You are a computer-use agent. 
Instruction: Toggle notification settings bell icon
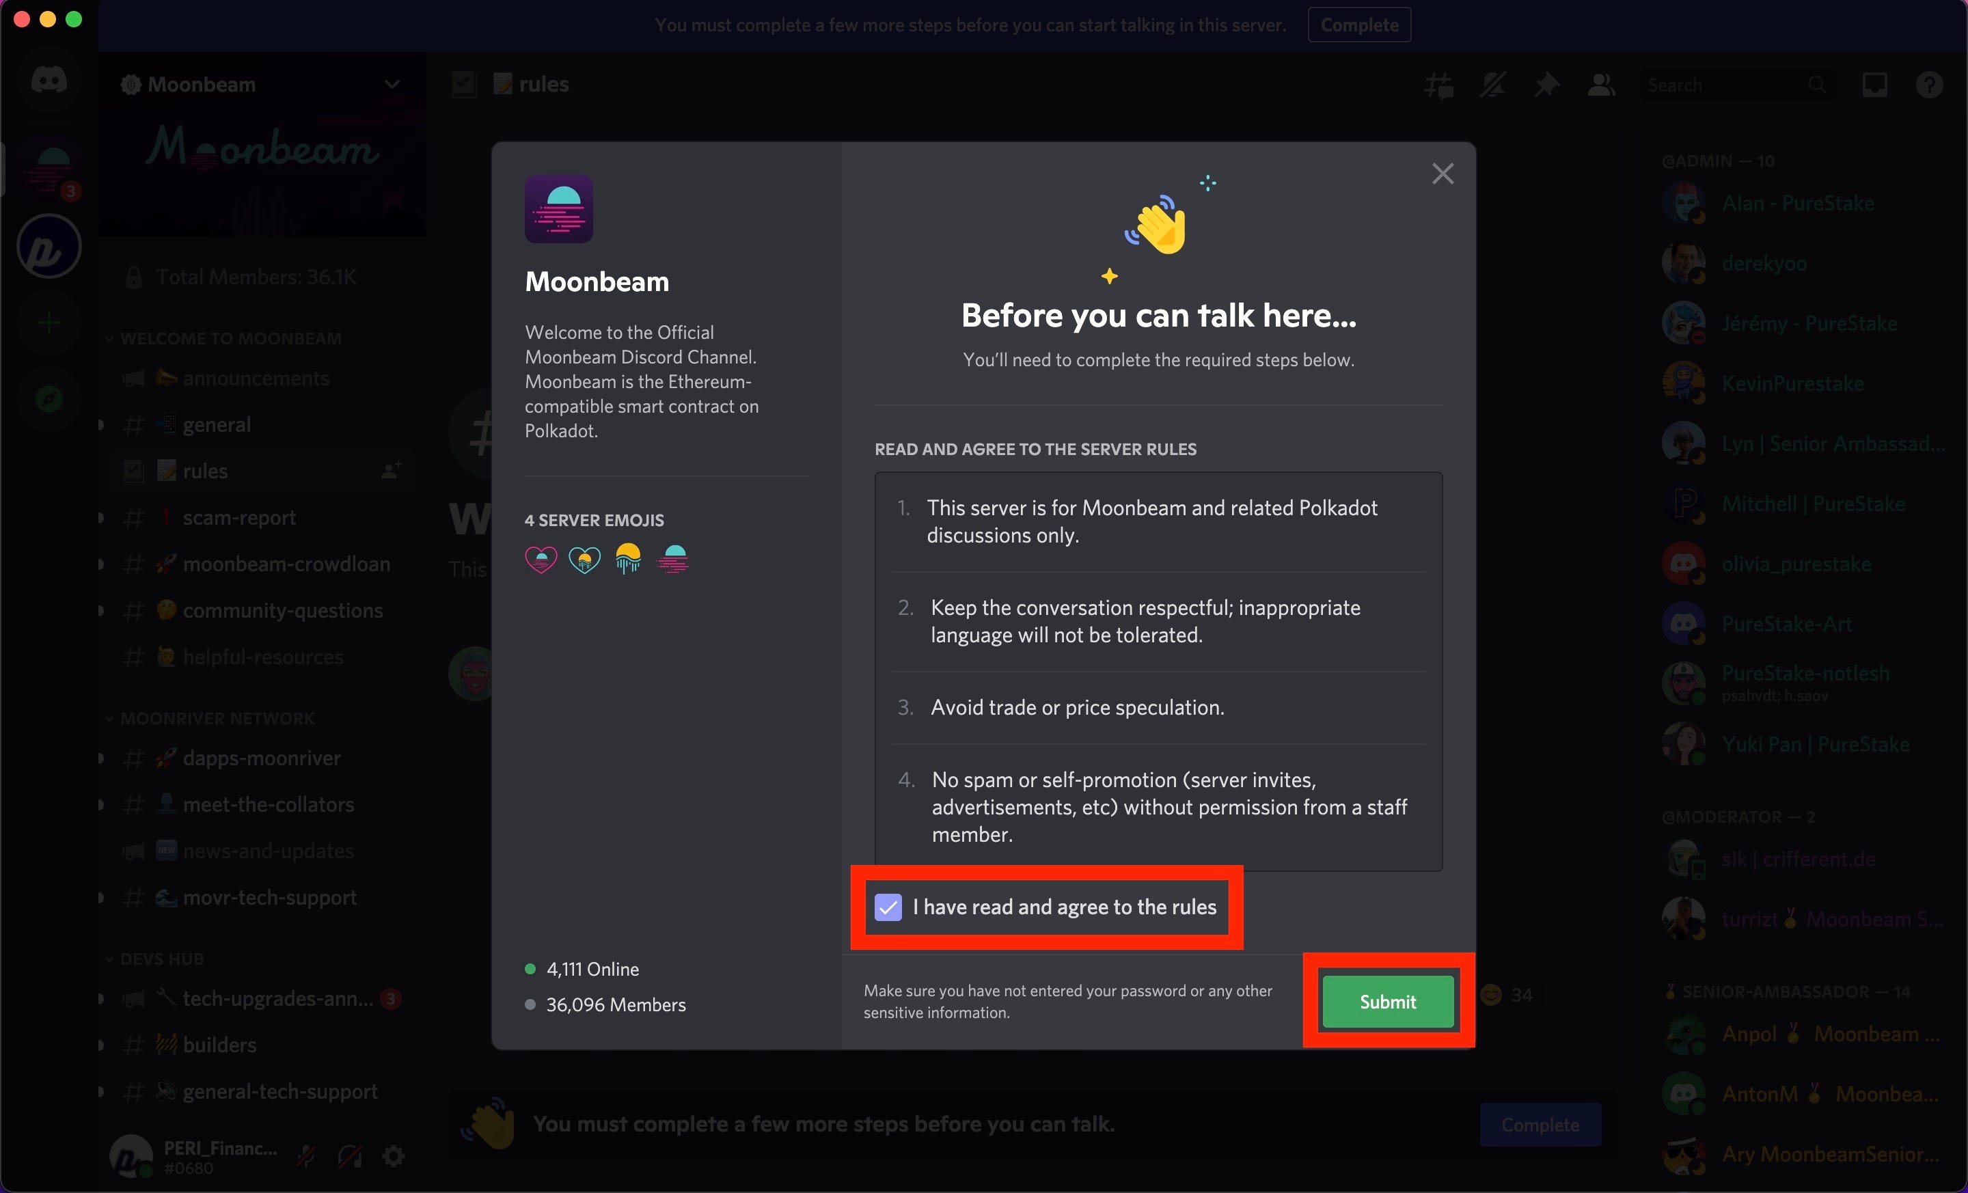point(1493,85)
